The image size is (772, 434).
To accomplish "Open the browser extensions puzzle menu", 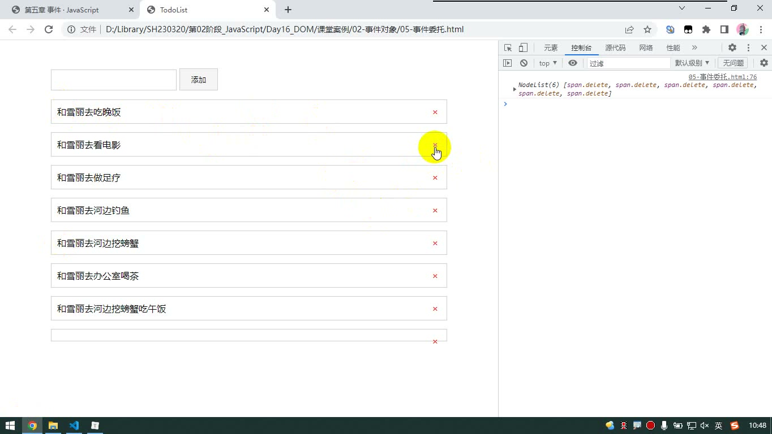I will [706, 29].
